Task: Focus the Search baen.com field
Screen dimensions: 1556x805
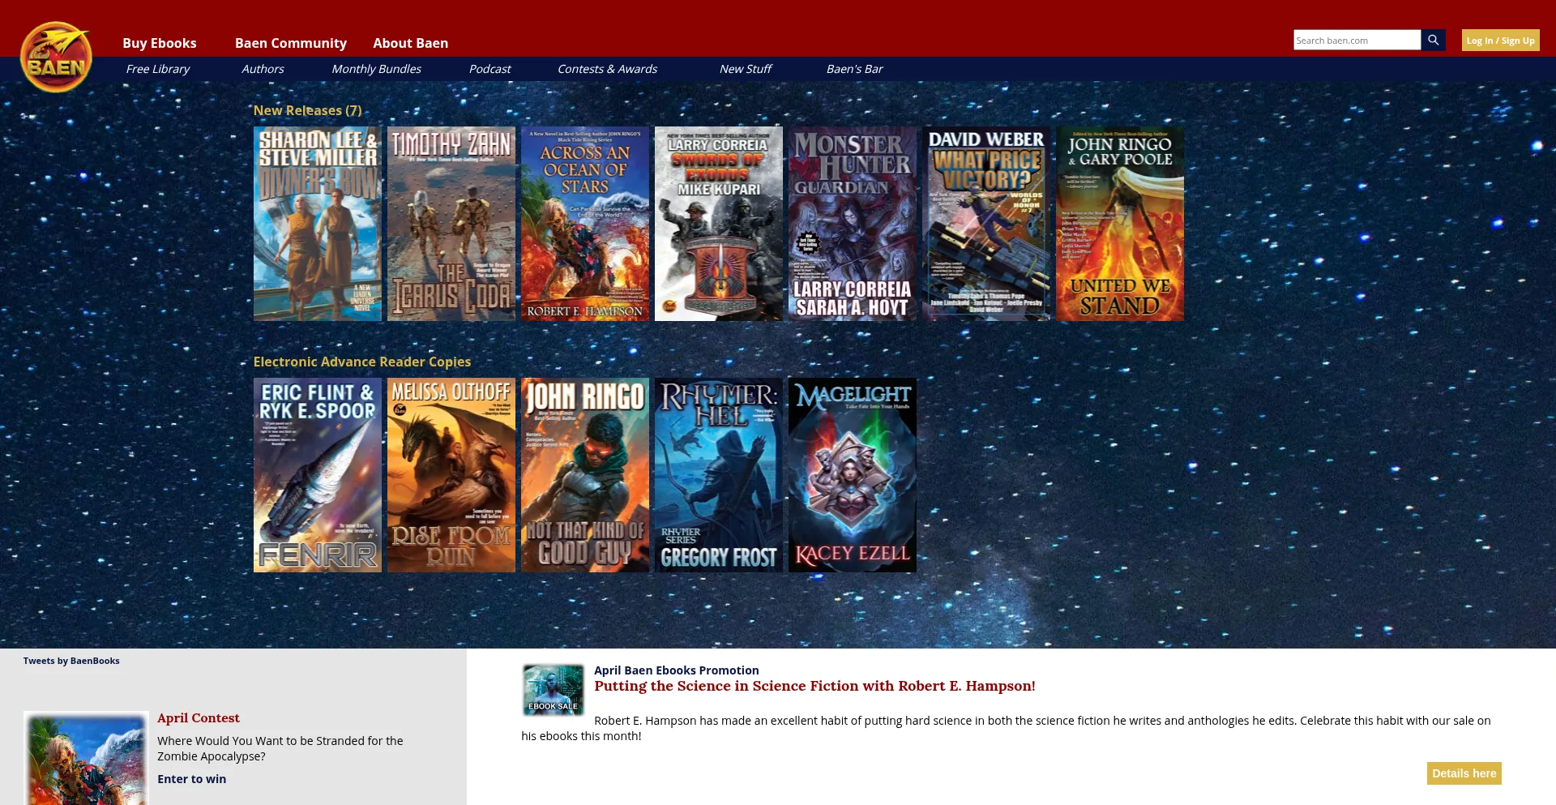Action: 1357,40
